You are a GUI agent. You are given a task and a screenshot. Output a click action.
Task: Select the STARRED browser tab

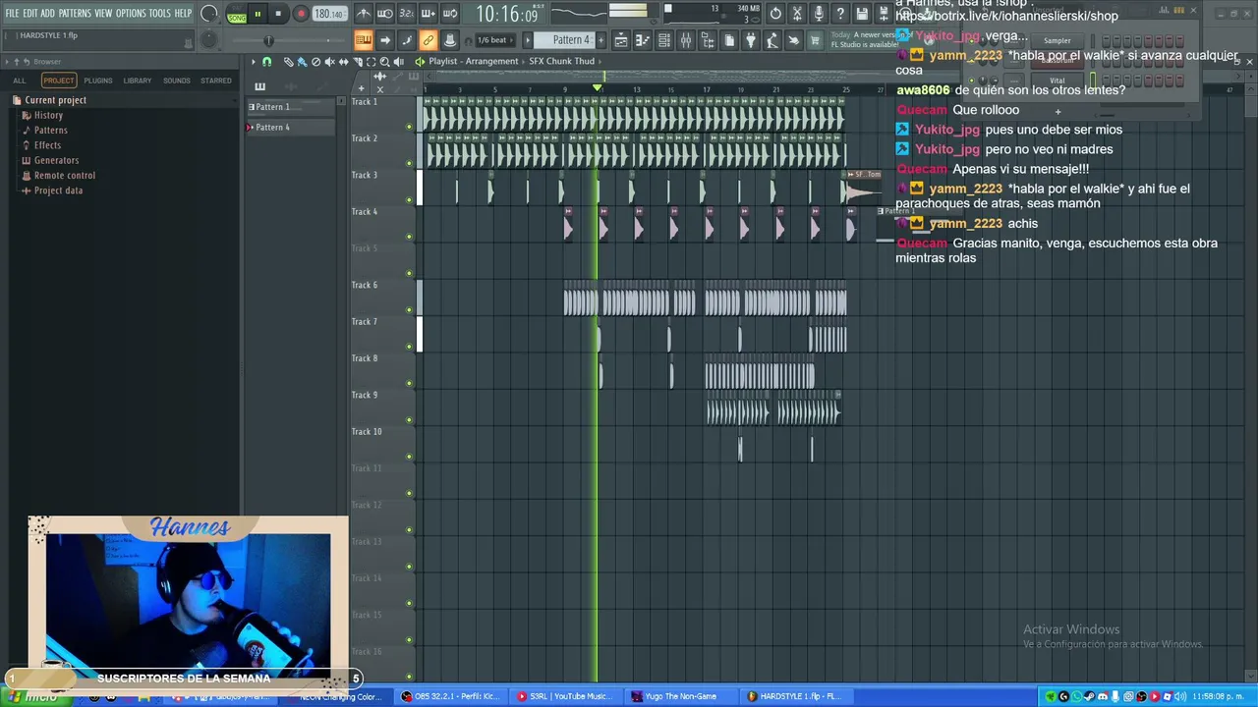click(x=216, y=81)
